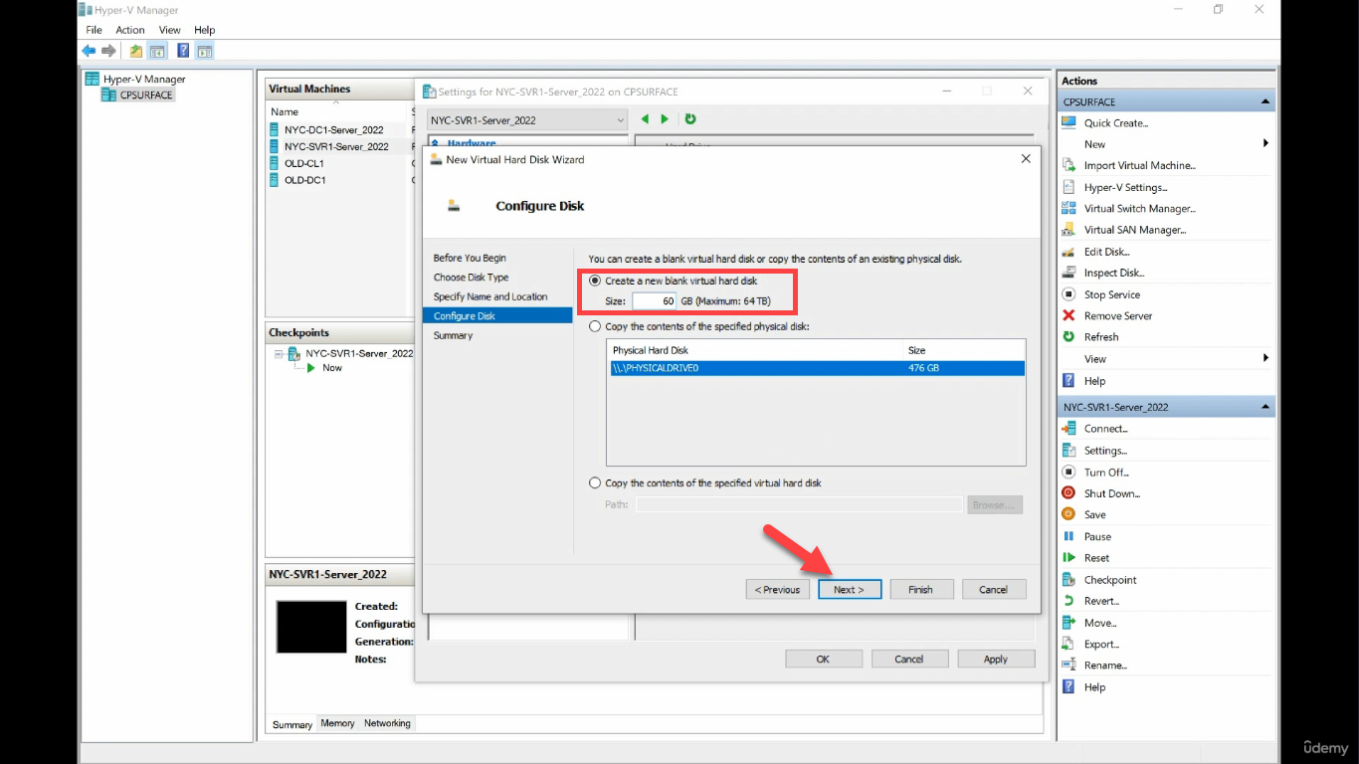1359x764 pixels.
Task: Go to Before You Begin wizard step
Action: point(470,258)
